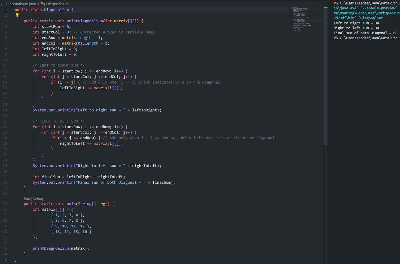Click the last terminal prompt line

pos(367,38)
